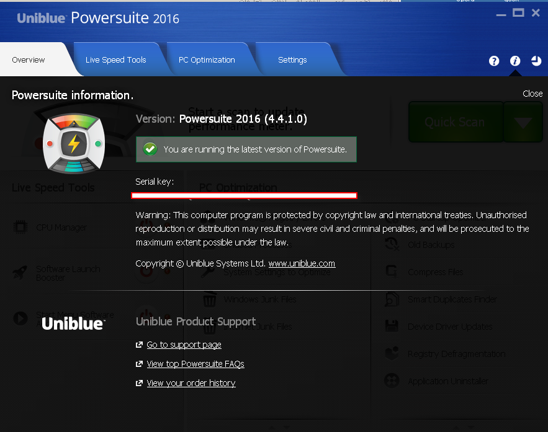Click the Uniblue logo at bottom left
The height and width of the screenshot is (432, 548).
click(73, 324)
